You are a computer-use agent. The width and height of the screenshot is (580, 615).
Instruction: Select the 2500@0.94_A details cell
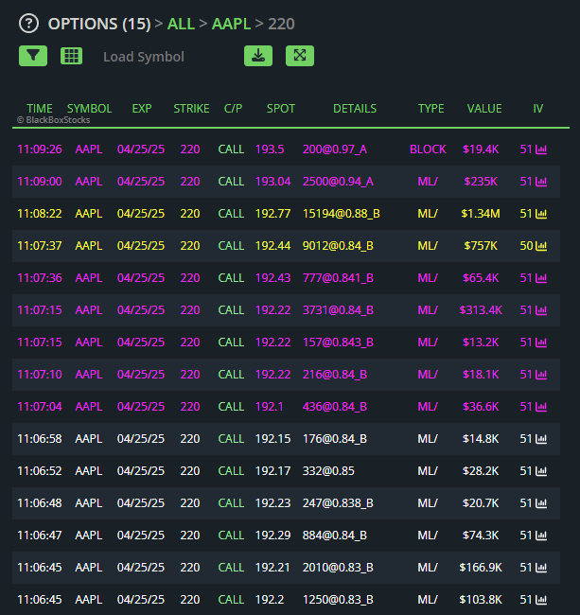click(x=338, y=182)
